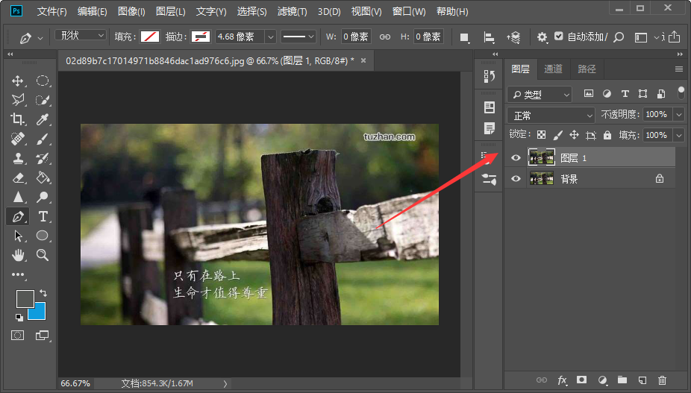This screenshot has width=691, height=393.
Task: Uncheck the 自动添加/删除 checkbox
Action: click(x=559, y=37)
